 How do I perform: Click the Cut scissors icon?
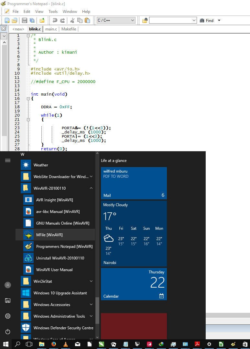72,20
